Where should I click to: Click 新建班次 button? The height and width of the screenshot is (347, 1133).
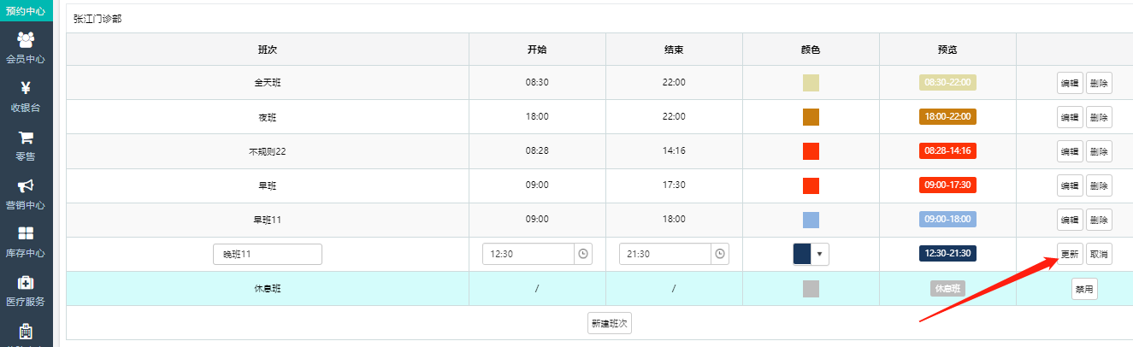click(x=610, y=323)
